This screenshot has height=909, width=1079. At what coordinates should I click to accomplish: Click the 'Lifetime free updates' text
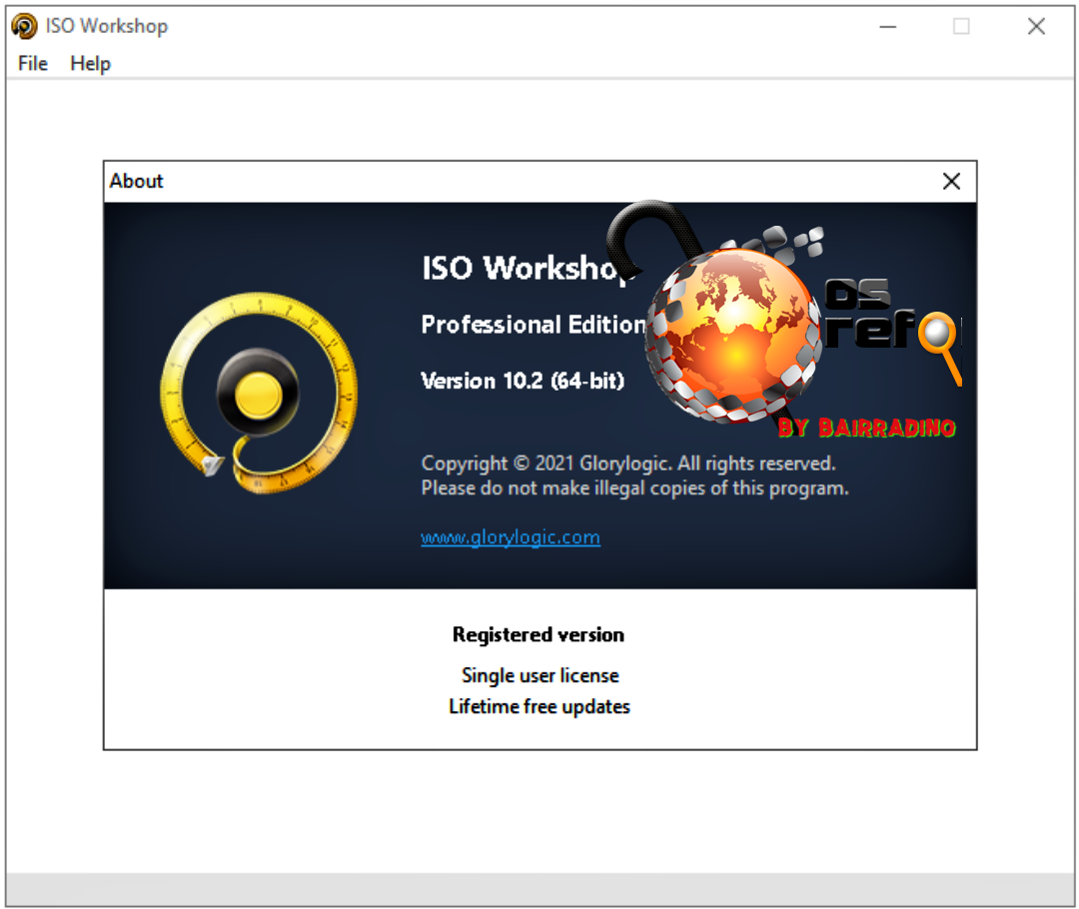(539, 706)
